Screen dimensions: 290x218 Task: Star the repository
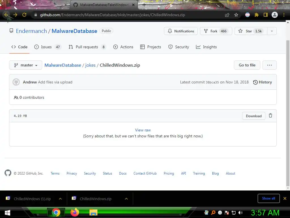pyautogui.click(x=251, y=31)
